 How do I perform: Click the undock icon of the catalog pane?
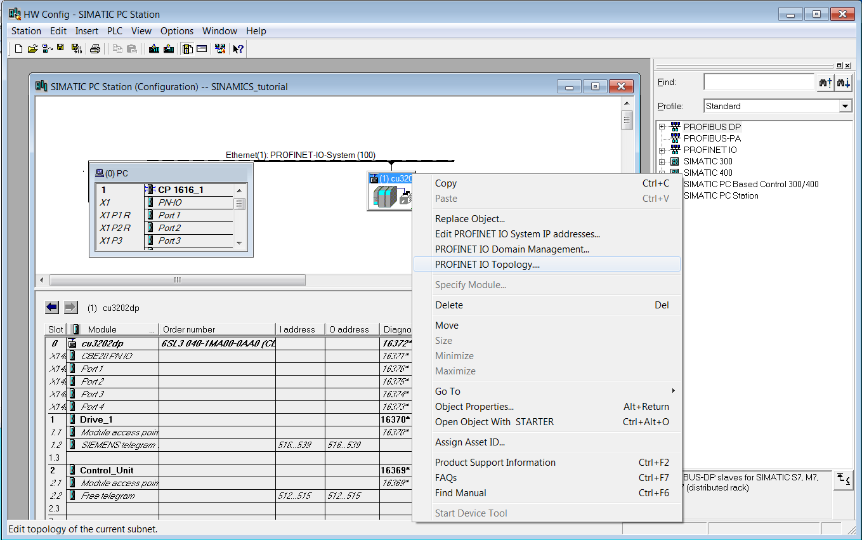coord(840,65)
